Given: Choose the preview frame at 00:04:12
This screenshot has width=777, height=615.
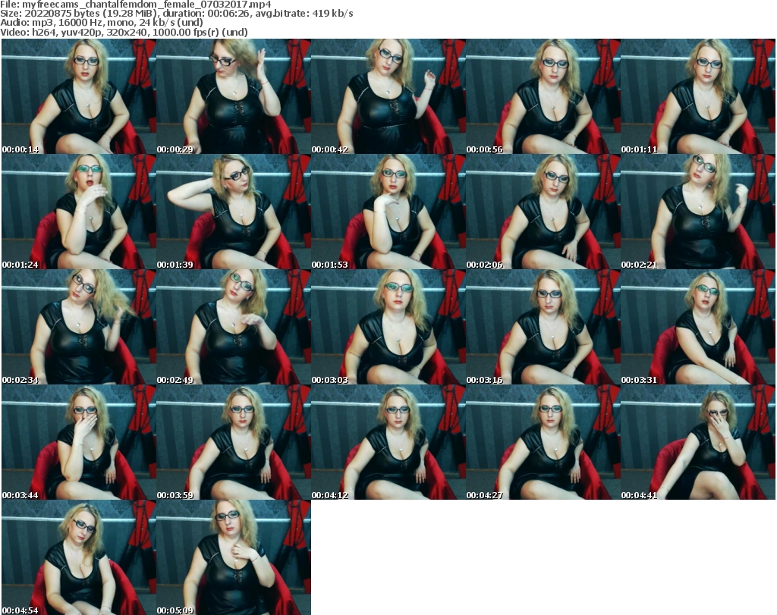Looking at the screenshot, I should click(388, 442).
